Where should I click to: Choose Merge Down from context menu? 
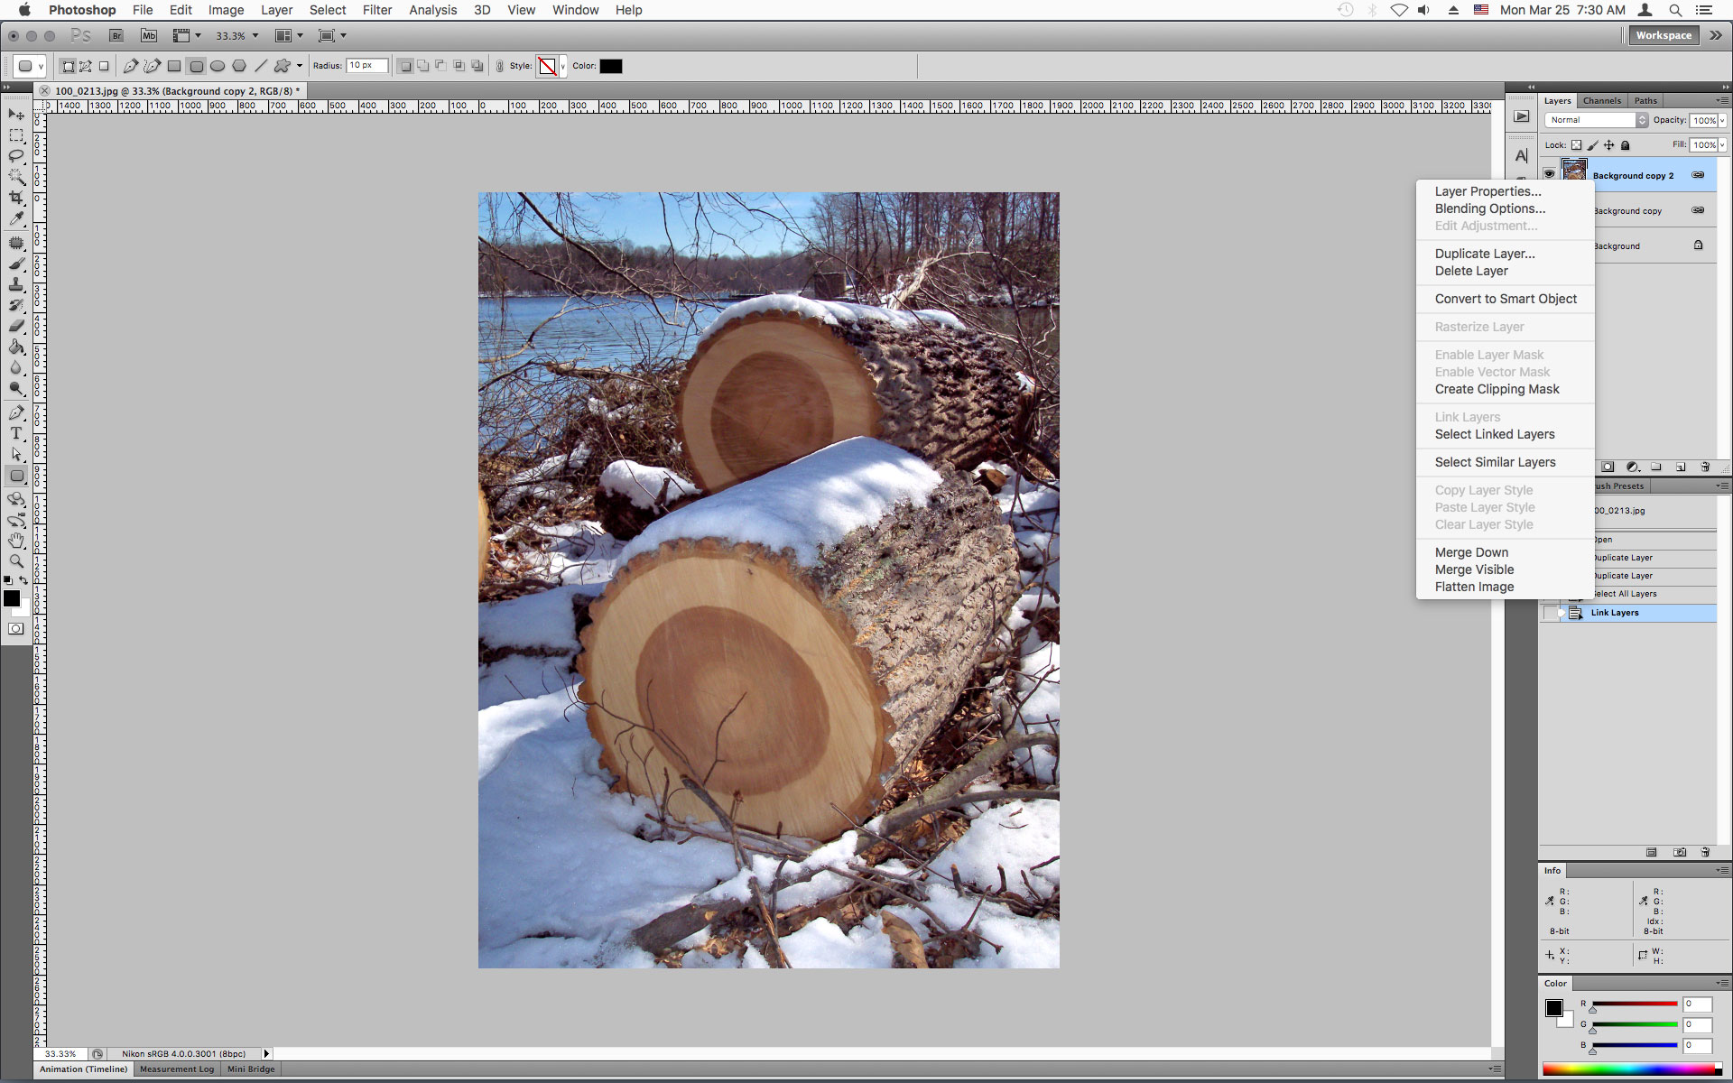[1471, 552]
